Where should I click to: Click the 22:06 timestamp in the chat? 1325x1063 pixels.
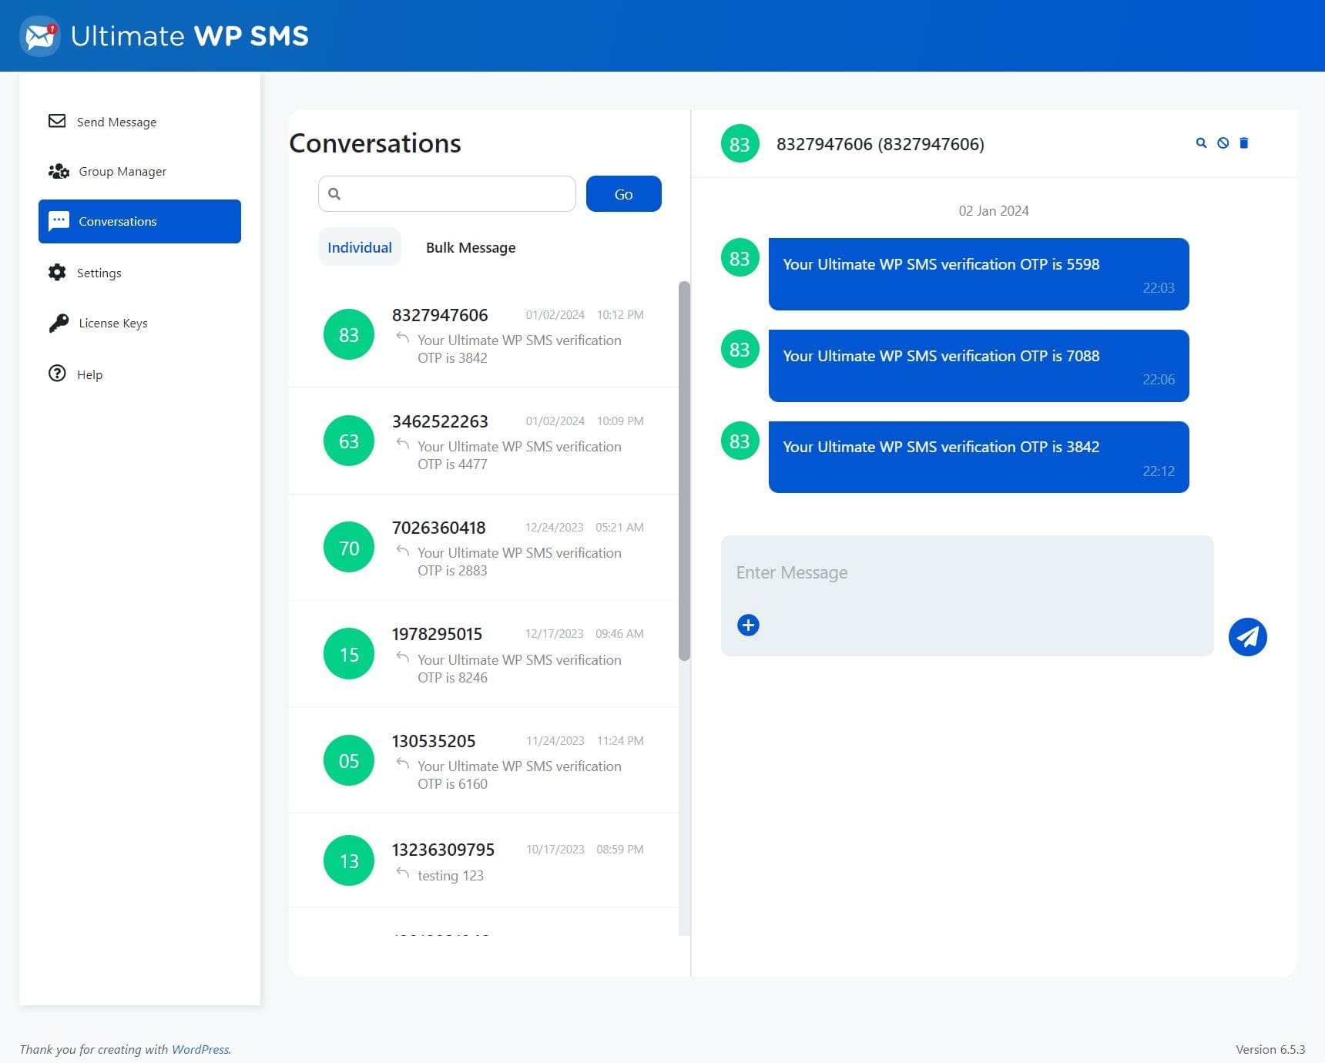pyautogui.click(x=1159, y=380)
